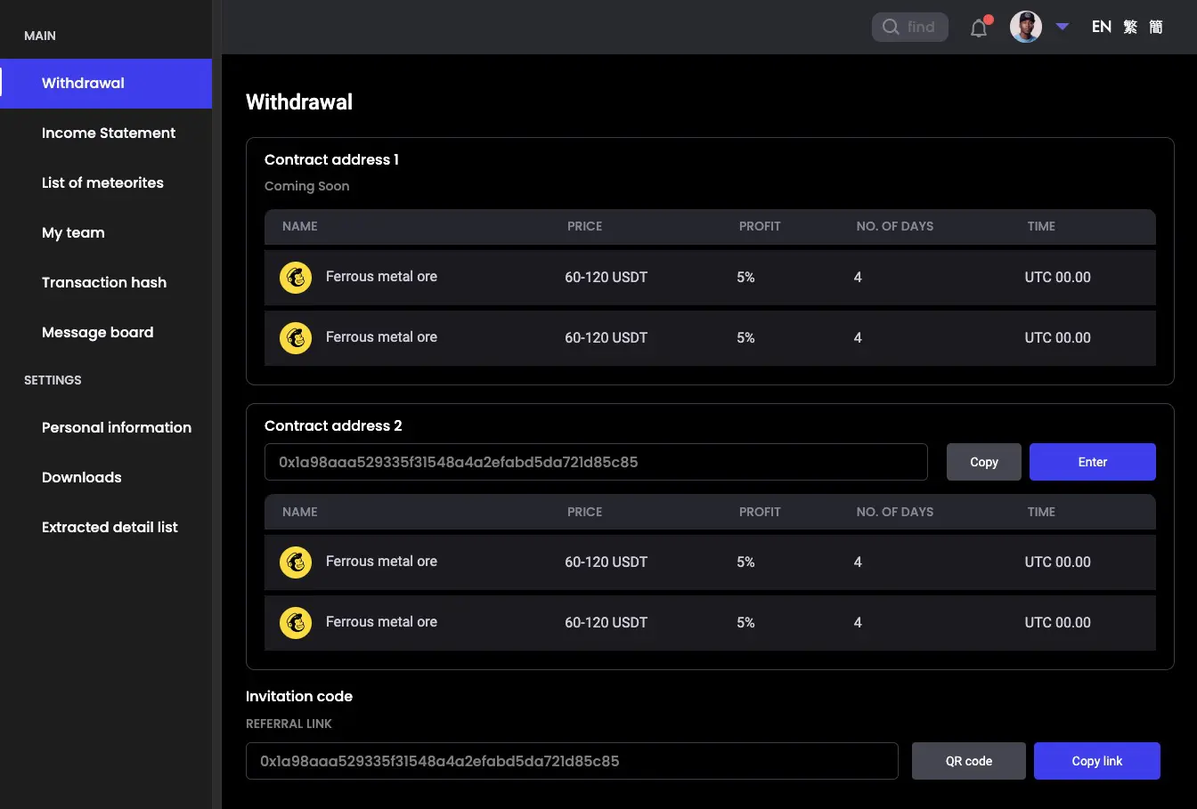1197x809 pixels.
Task: Open the Transaction hash page
Action: pos(104,283)
